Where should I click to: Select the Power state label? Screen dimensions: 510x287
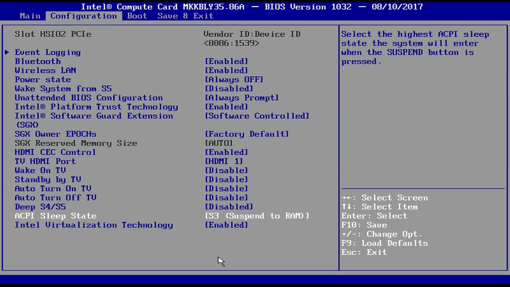43,80
